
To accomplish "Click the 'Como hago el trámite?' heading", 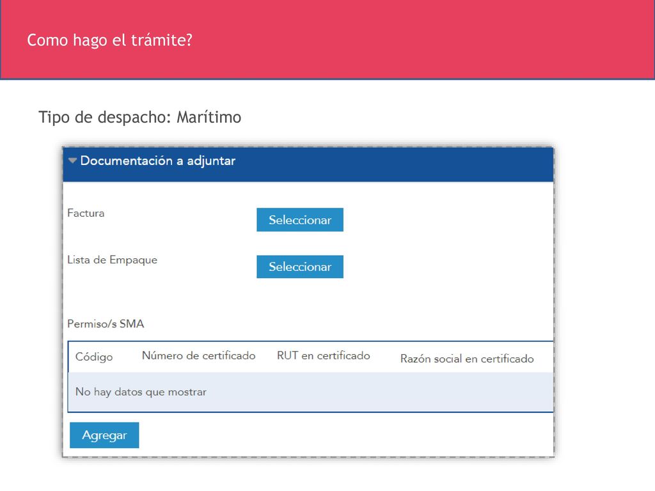I will tap(109, 40).
